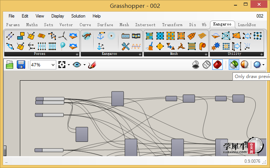Pick the teal interconnected wireframe utility icon
The image size is (270, 168).
(x=226, y=36)
